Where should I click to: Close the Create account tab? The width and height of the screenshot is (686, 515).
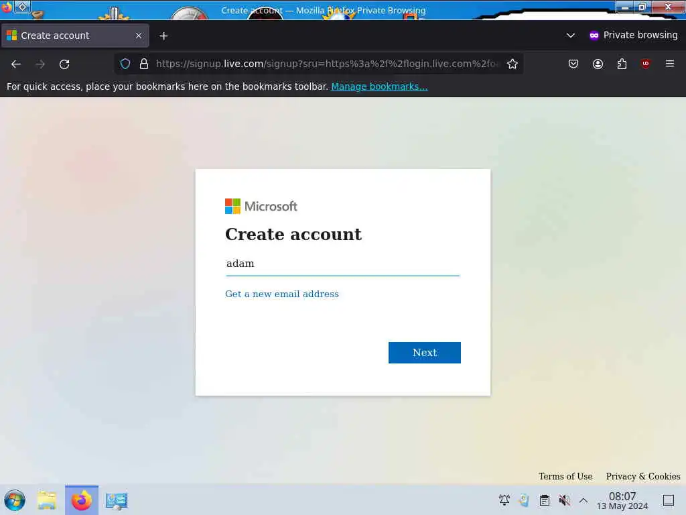pyautogui.click(x=139, y=36)
